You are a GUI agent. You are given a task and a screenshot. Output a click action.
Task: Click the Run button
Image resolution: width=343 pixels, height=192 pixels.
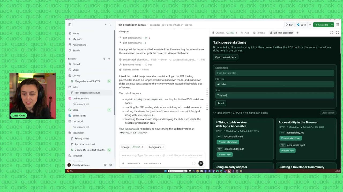click(289, 25)
